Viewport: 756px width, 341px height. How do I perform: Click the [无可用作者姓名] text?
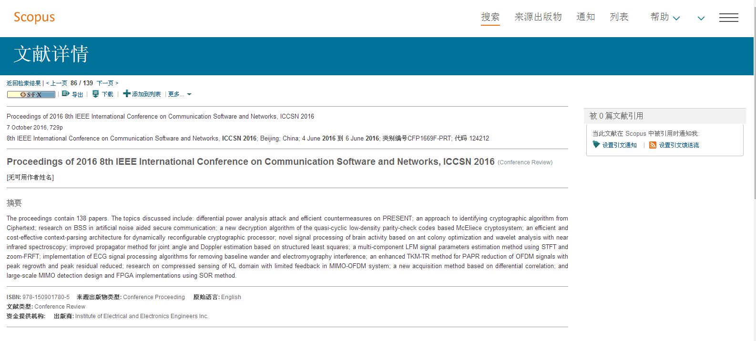click(30, 177)
